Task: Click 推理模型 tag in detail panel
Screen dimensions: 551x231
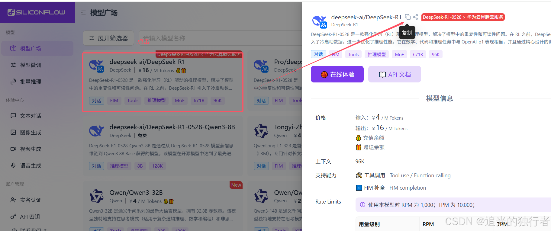Action: (377, 54)
